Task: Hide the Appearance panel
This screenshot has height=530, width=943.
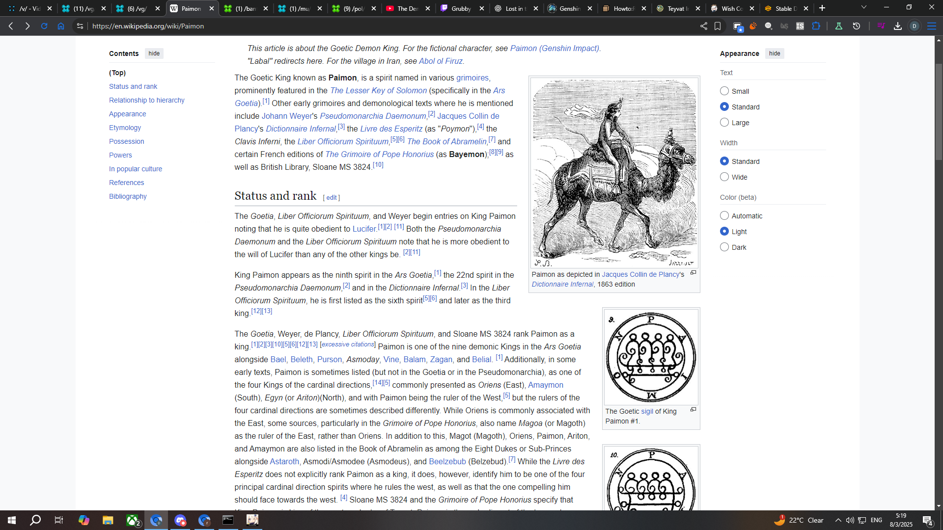Action: 775,53
